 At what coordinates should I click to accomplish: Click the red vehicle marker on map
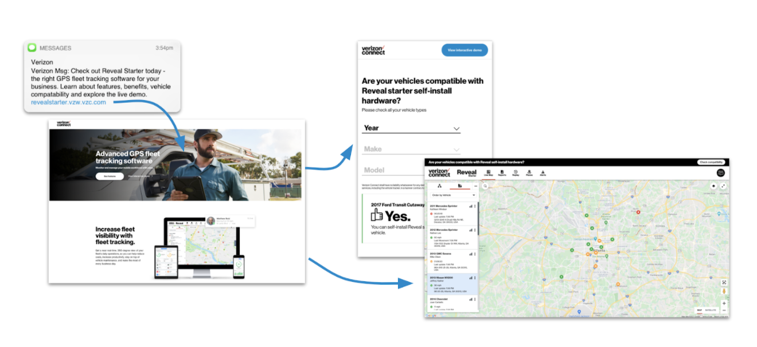coord(638,212)
